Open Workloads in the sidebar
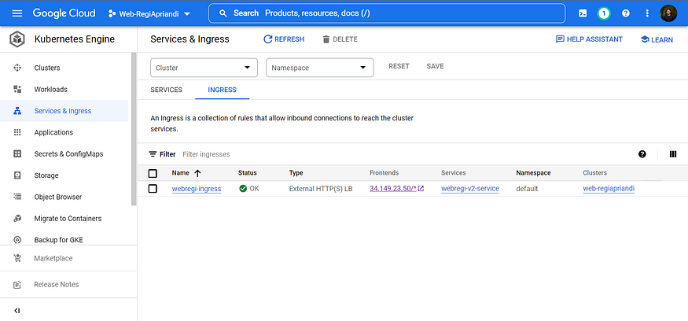This screenshot has width=688, height=321. pyautogui.click(x=50, y=90)
